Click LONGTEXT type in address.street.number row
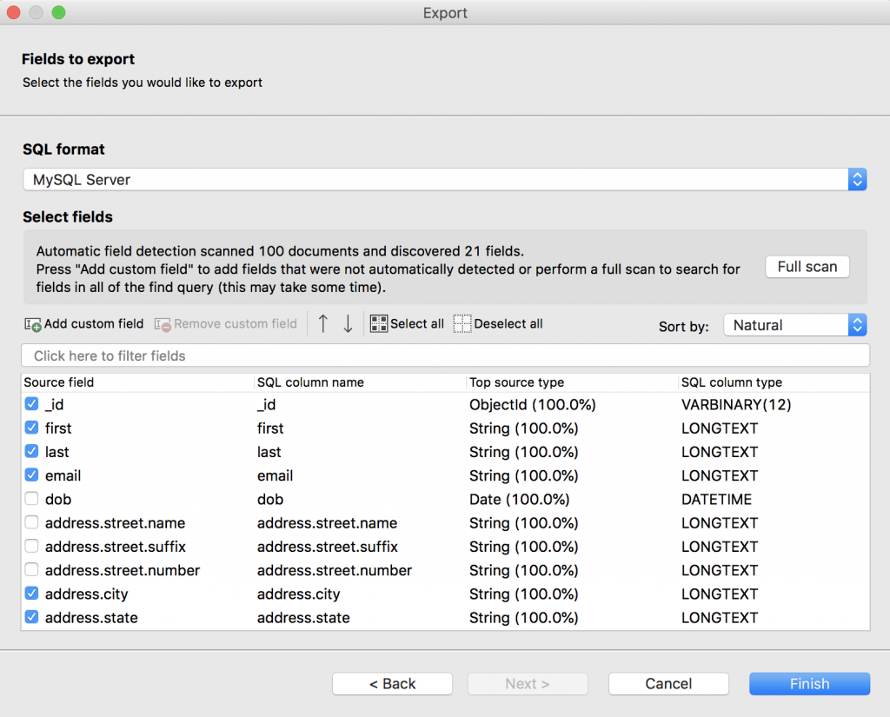This screenshot has height=717, width=890. [720, 570]
